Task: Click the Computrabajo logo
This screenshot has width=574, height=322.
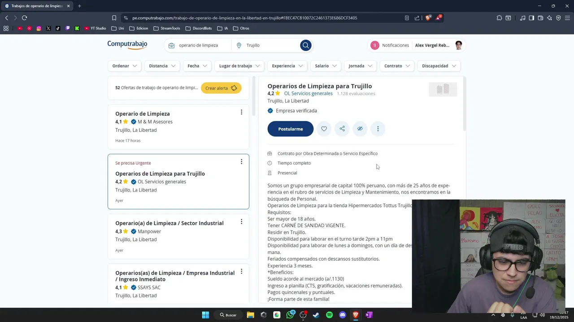Action: pos(127,45)
